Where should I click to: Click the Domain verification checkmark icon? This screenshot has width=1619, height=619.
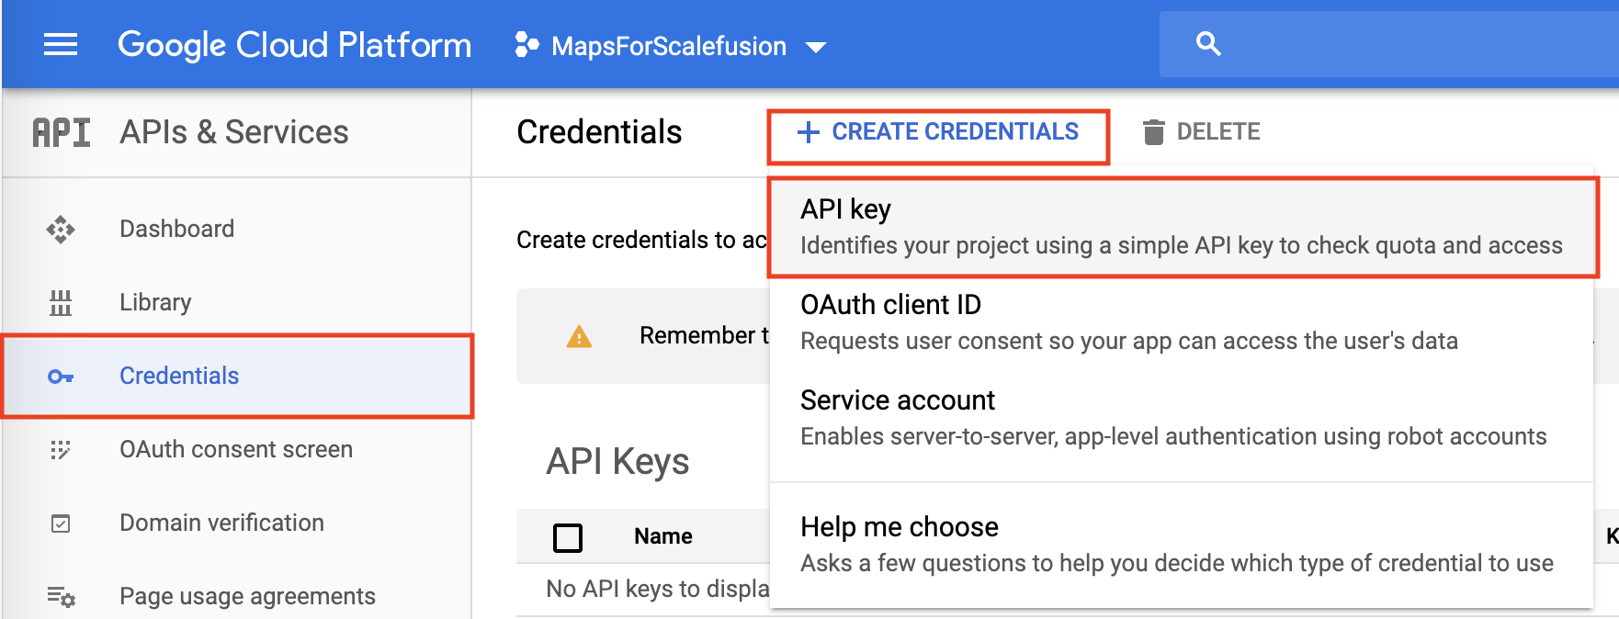click(x=61, y=523)
